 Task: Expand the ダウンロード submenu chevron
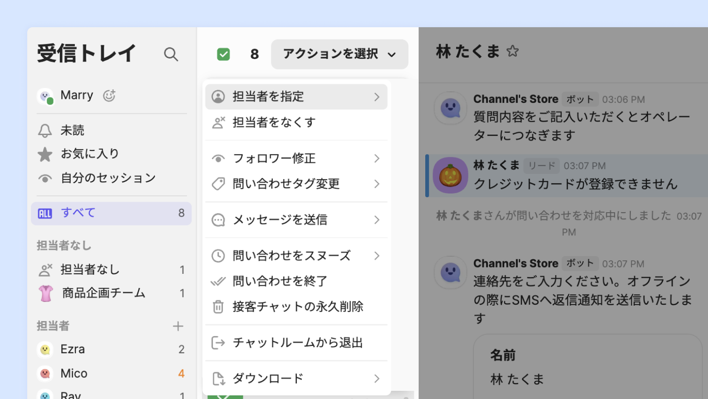[377, 379]
